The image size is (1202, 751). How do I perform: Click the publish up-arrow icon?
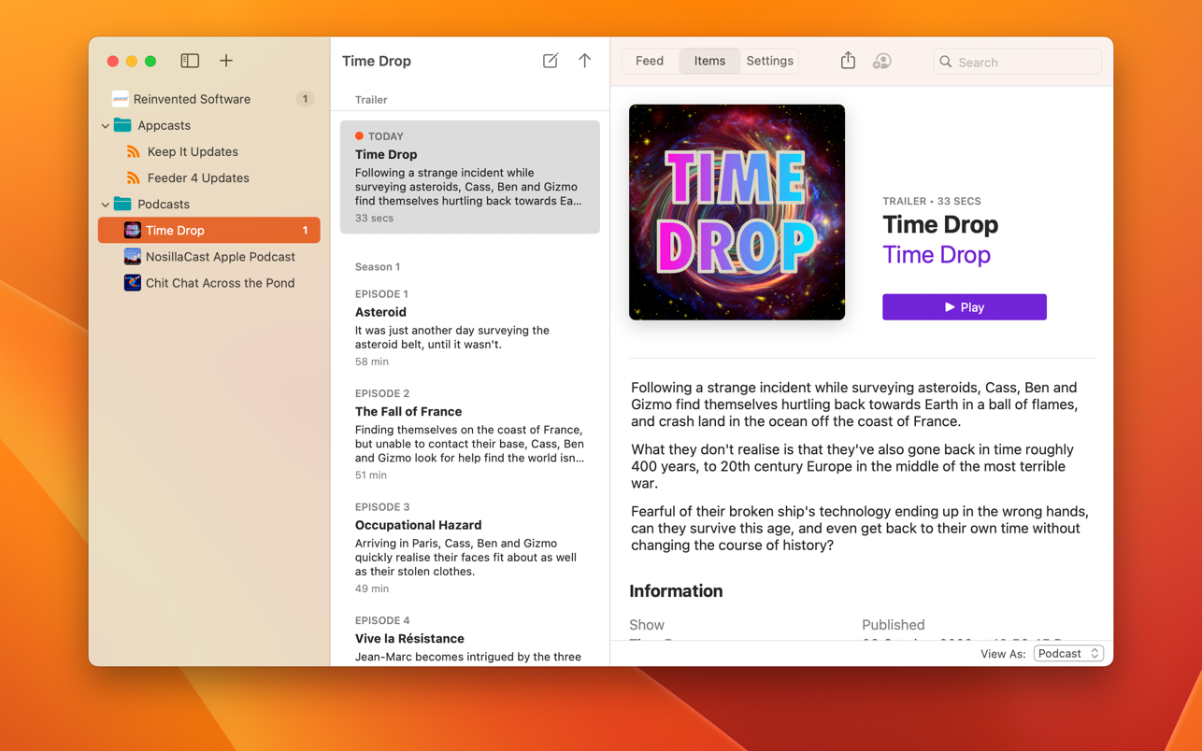coord(584,61)
